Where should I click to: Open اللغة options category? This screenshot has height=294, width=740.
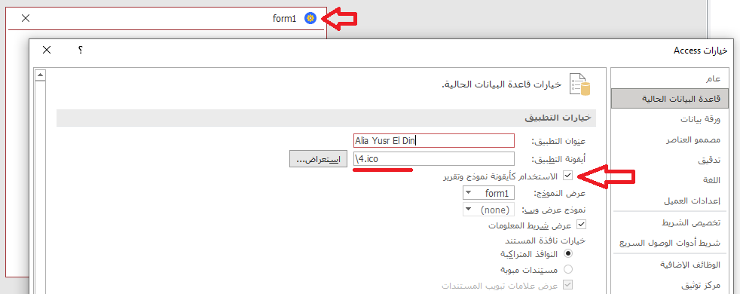pos(670,180)
